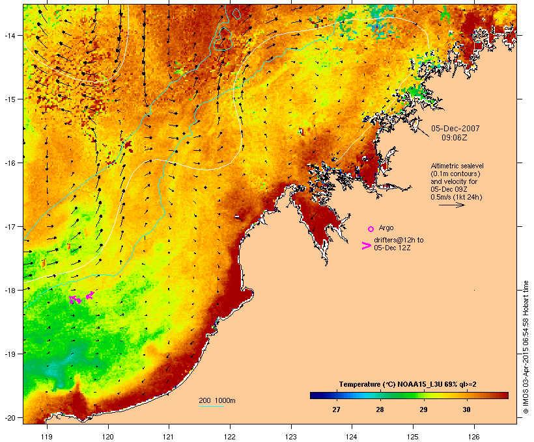Click the cyan 200 1000m depth contour legend line
534x442 pixels.
pyautogui.click(x=211, y=406)
